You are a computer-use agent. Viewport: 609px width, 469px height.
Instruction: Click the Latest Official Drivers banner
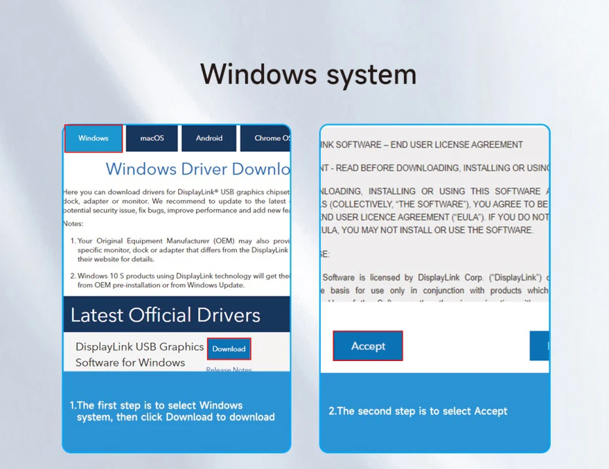[166, 315]
